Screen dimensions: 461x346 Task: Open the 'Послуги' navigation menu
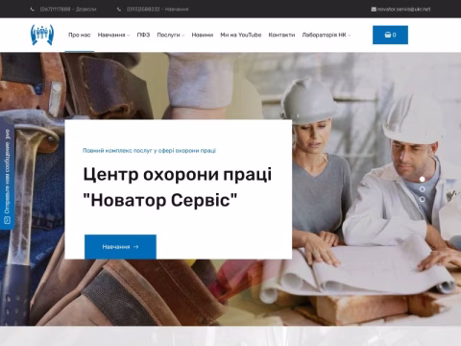pos(168,35)
